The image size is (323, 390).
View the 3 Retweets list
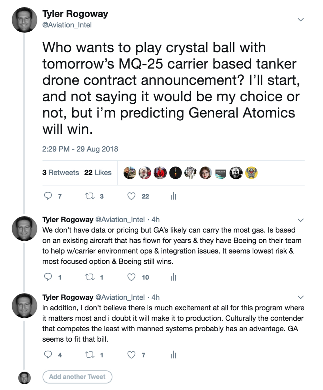60,173
